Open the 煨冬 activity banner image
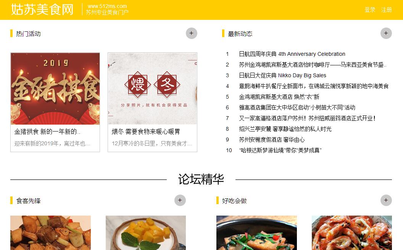 (x=152, y=89)
